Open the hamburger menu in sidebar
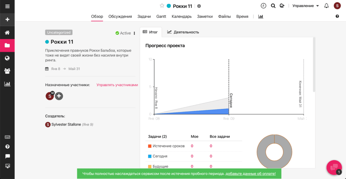 (x=7, y=6)
